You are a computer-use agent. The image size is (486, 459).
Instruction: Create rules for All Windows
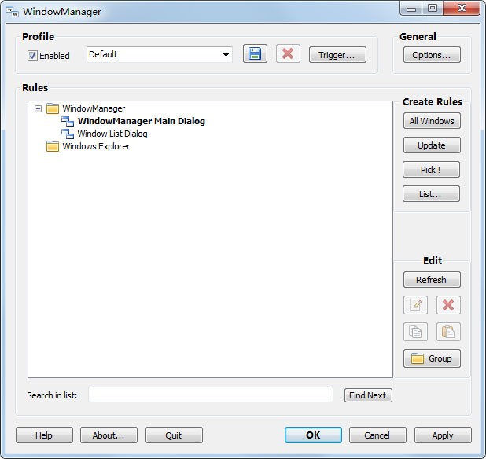coord(432,121)
